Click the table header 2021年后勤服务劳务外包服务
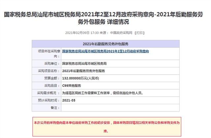The height and width of the screenshot is (138, 211). (x=105, y=44)
